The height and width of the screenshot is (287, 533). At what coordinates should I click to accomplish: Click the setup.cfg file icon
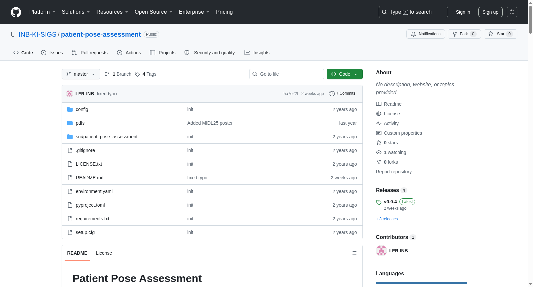point(70,232)
